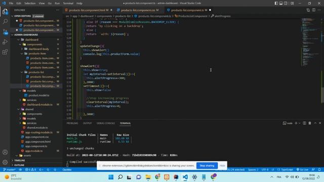Click the code minimap

pos(310,41)
